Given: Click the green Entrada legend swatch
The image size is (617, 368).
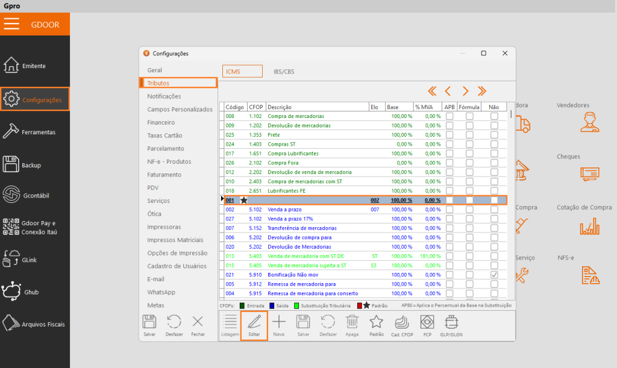Looking at the screenshot, I should pos(242,305).
